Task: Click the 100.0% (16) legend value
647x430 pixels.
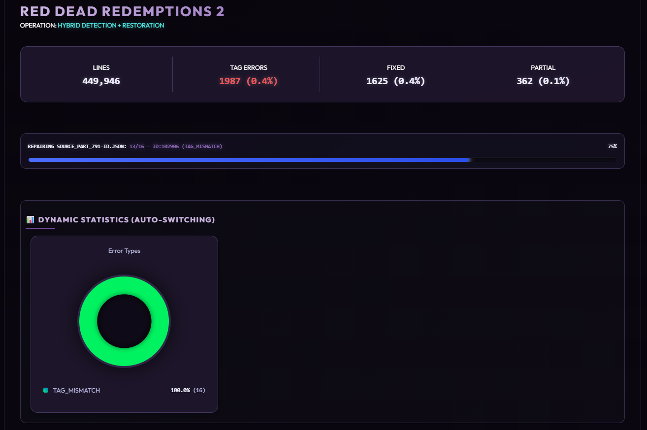Action: (188, 390)
